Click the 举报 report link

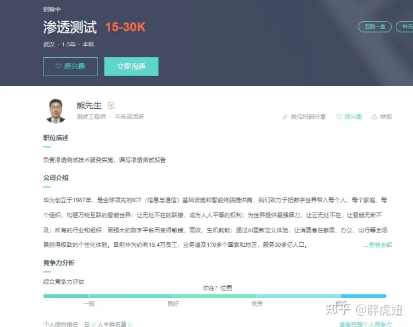click(x=386, y=117)
